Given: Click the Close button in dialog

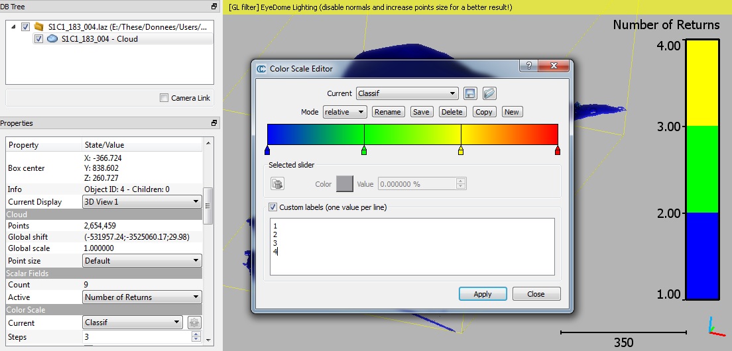Looking at the screenshot, I should 536,294.
